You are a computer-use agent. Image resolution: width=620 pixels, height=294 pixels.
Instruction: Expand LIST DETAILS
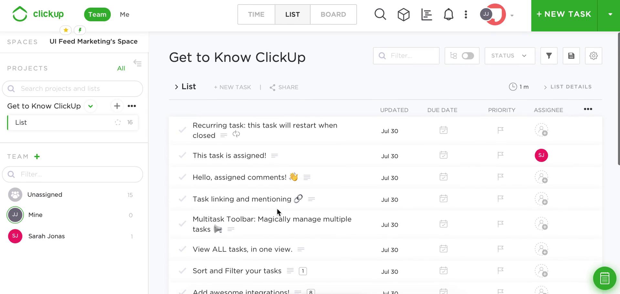coord(568,87)
